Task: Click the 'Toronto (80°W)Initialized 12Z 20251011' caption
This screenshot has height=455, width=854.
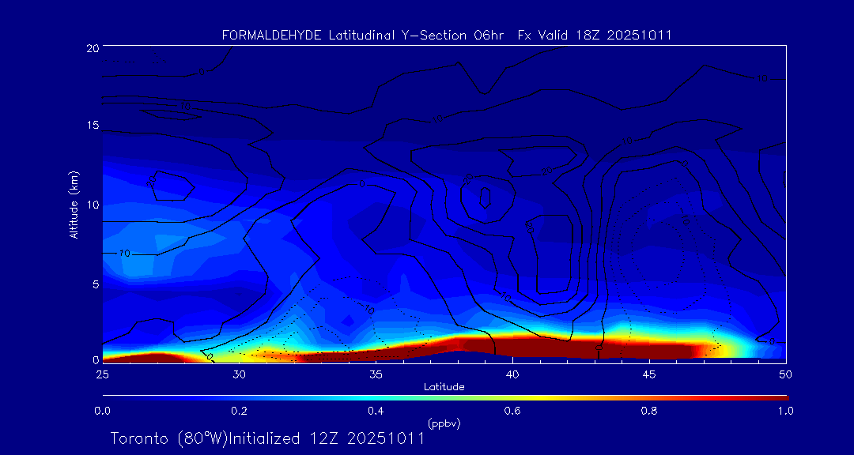Action: point(267,438)
